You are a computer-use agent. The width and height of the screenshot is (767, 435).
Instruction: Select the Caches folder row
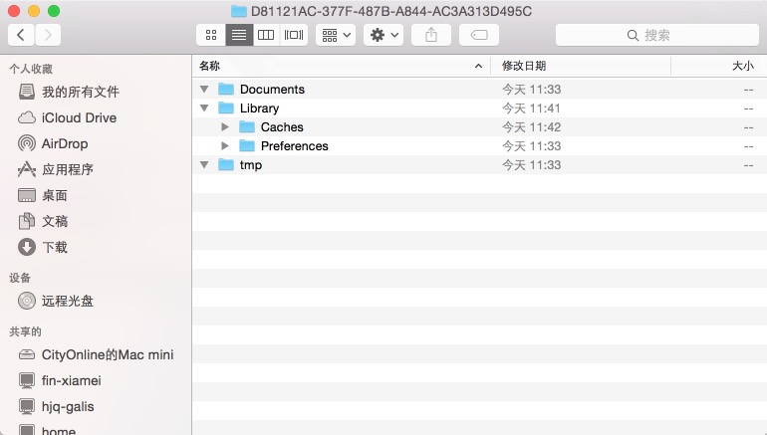(479, 127)
